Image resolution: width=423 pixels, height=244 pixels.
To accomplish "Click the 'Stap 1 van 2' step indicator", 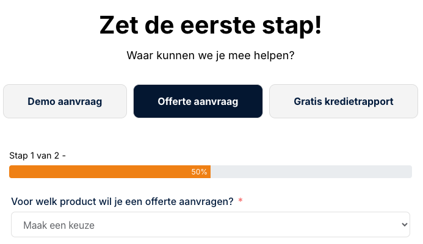I will click(34, 156).
